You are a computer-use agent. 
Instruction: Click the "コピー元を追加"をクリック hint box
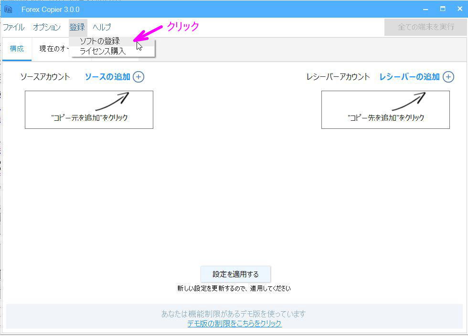tap(89, 110)
